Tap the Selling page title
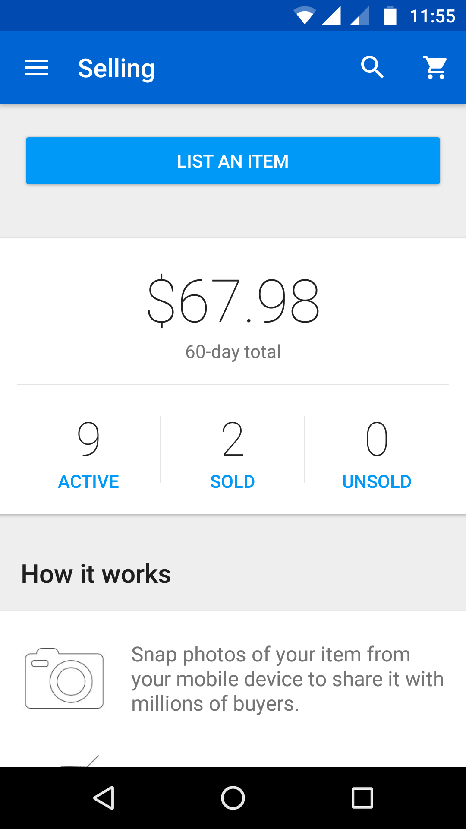466x829 pixels. pyautogui.click(x=116, y=68)
